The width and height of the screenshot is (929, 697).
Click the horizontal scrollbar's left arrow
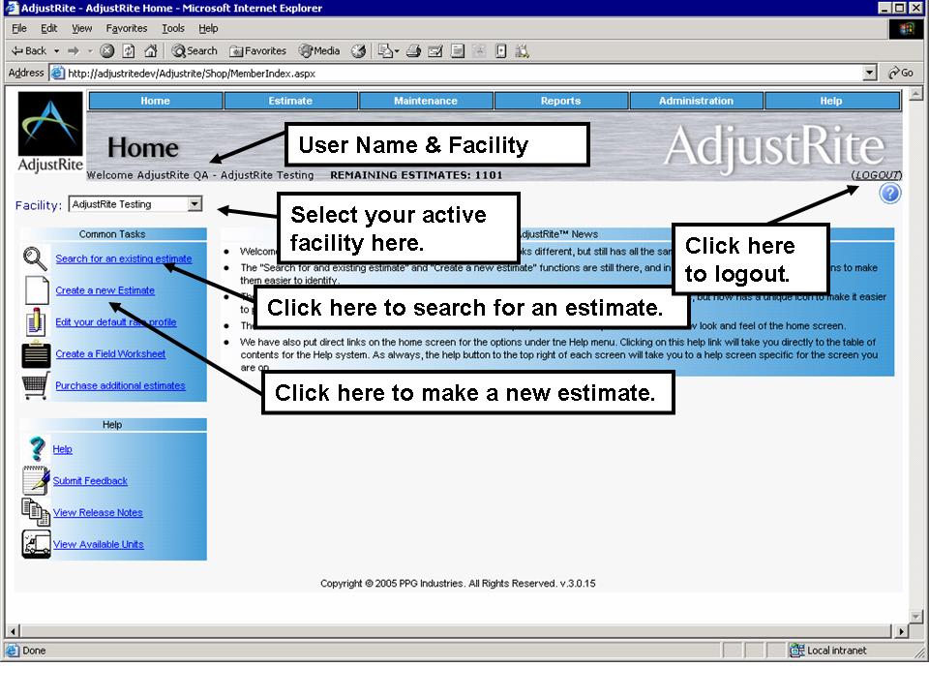coord(13,631)
